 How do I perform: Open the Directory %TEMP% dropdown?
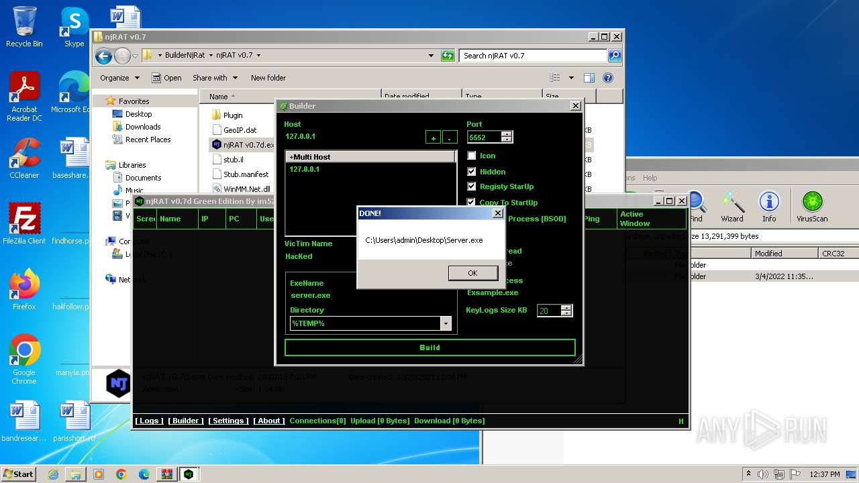click(446, 323)
